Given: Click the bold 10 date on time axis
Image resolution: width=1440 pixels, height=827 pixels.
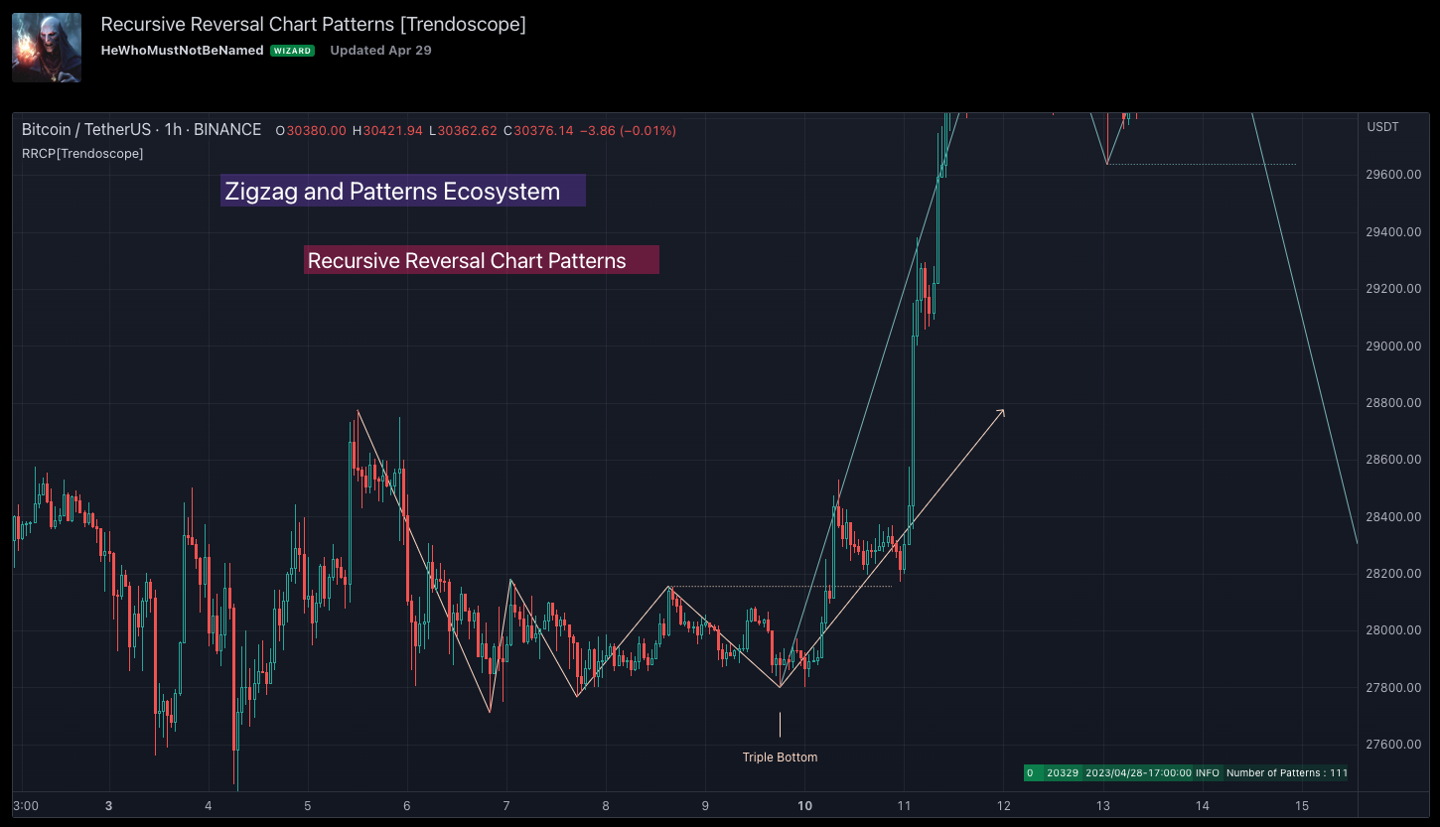Looking at the screenshot, I should (x=804, y=805).
